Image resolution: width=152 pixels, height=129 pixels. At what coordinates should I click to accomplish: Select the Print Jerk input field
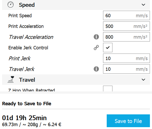point(126,58)
